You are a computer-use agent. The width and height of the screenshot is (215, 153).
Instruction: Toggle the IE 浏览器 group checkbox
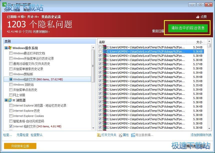pyautogui.click(x=6, y=100)
